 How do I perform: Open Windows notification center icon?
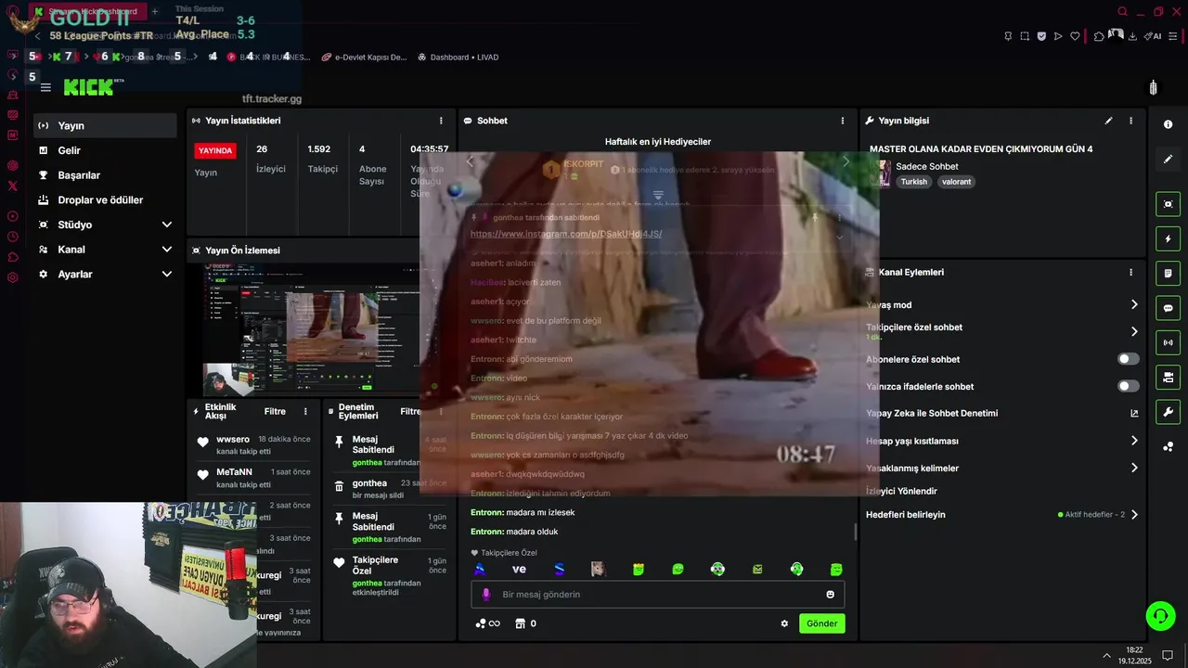click(x=1168, y=655)
